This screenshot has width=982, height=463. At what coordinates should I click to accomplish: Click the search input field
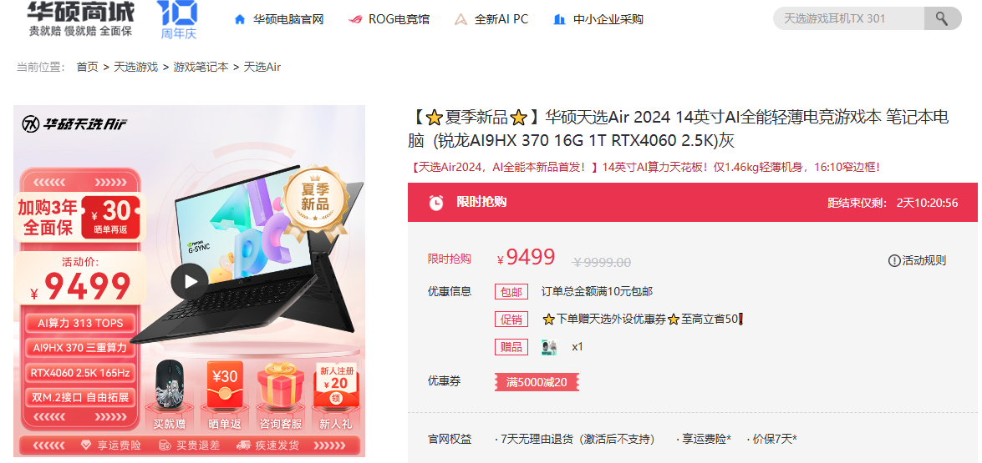pos(848,18)
